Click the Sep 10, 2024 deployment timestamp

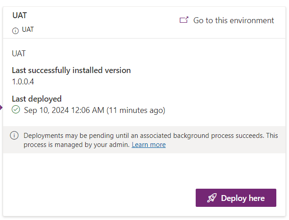pyautogui.click(x=64, y=110)
